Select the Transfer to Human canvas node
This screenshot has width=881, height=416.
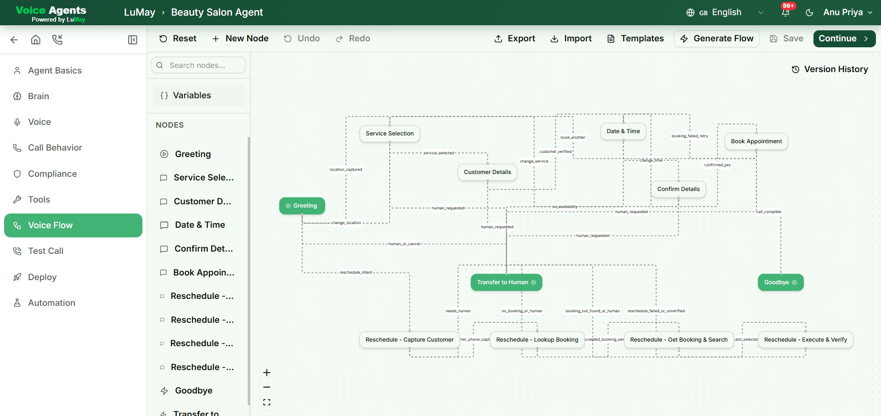[506, 282]
